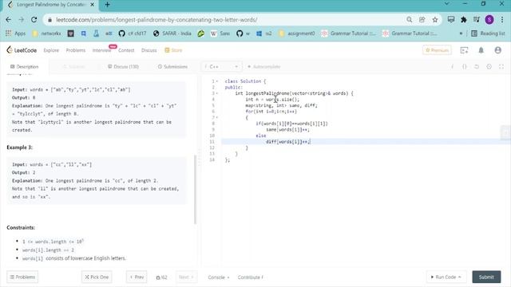Open LeetCode notifications bell
Image resolution: width=511 pixels, height=287 pixels.
481,50
